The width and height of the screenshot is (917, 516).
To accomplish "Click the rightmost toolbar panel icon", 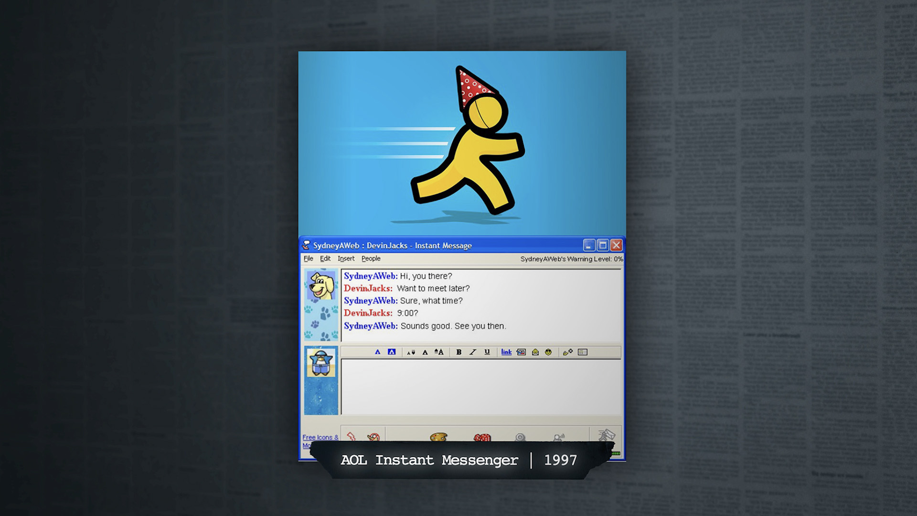I will (583, 352).
